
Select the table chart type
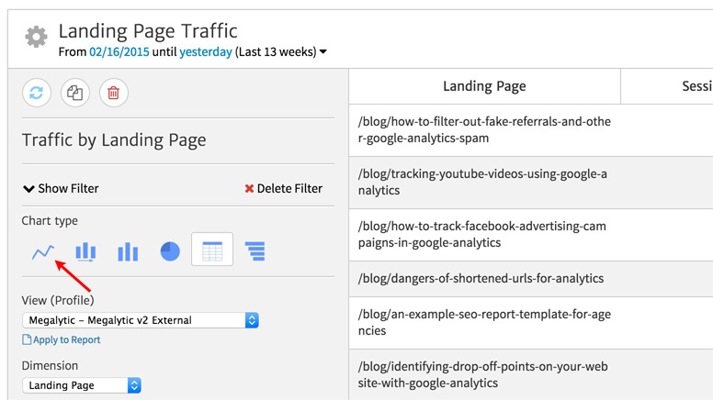click(212, 250)
